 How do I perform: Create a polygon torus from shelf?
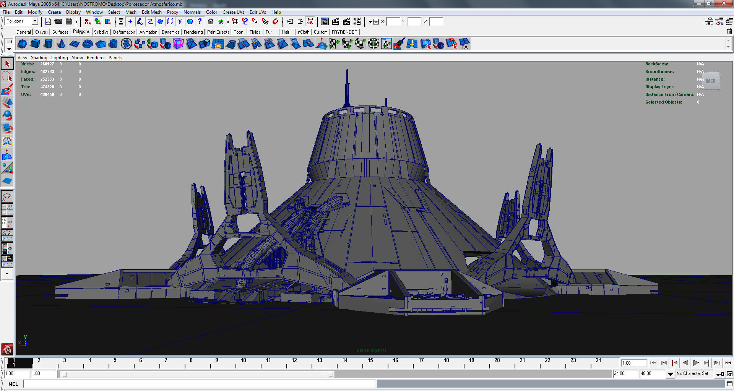tap(87, 44)
